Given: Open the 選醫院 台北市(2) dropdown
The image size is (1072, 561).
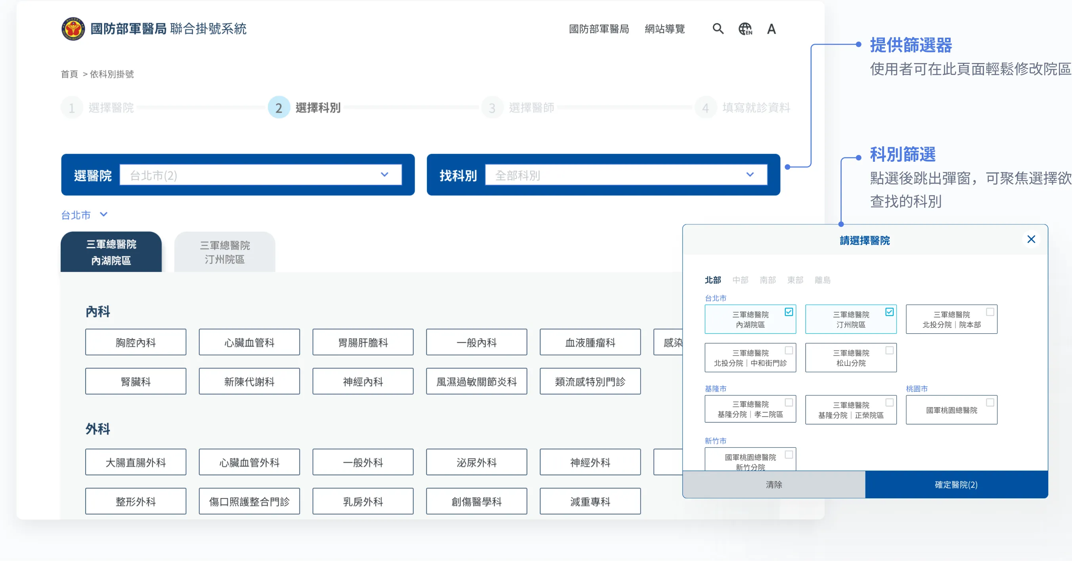Looking at the screenshot, I should 260,175.
